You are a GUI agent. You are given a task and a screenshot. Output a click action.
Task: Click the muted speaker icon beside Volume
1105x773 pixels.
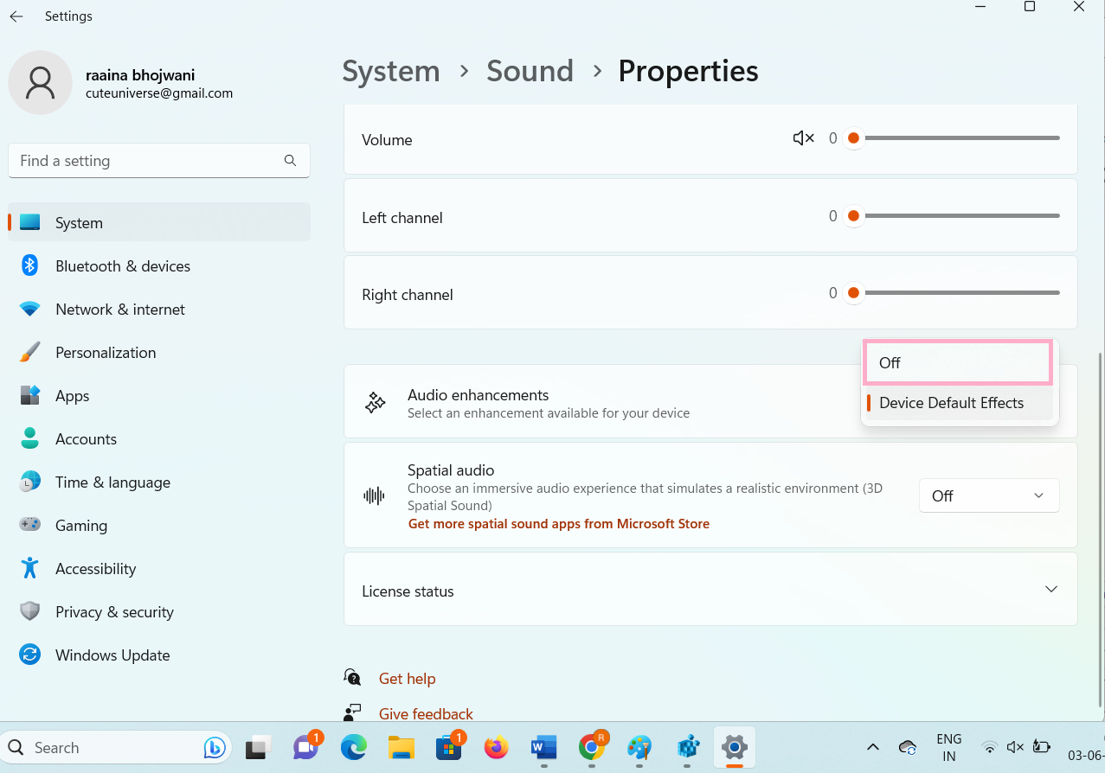pyautogui.click(x=803, y=138)
